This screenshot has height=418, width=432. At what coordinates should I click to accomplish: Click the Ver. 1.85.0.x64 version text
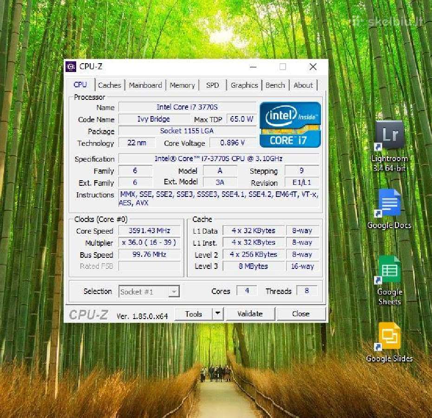142,316
